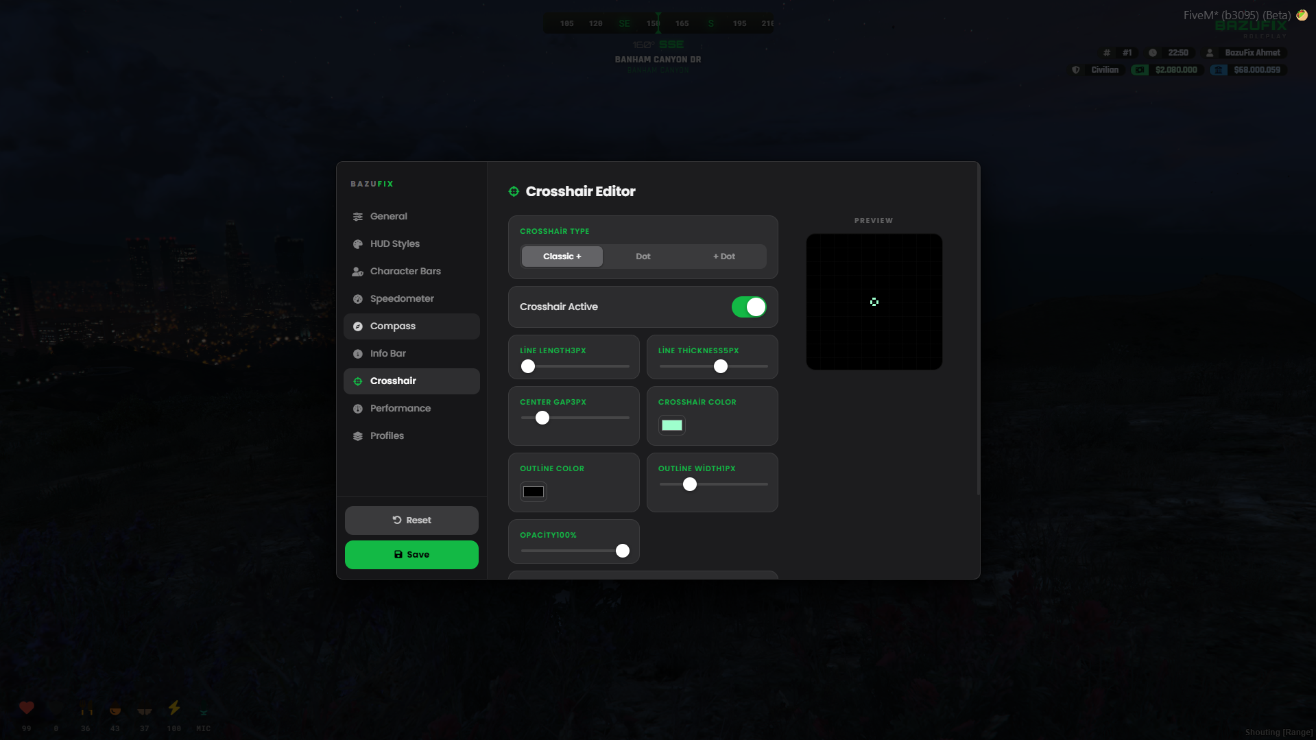Open the HUD Styles section
1316x740 pixels.
point(411,244)
